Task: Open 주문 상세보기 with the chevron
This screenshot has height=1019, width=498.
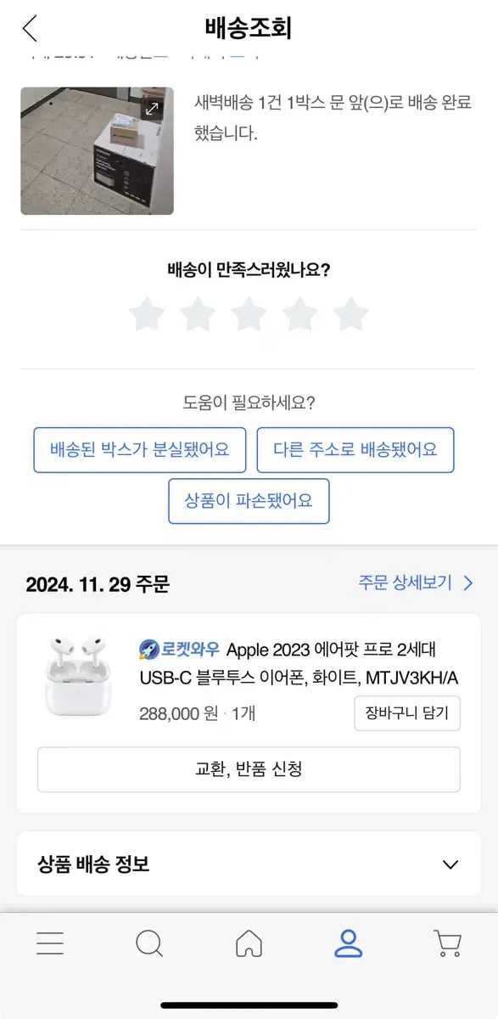Action: (x=416, y=583)
